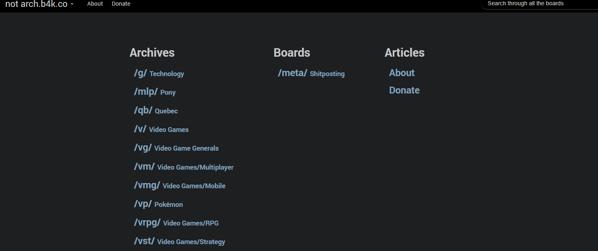
Task: Open About in the top navigation bar
Action: click(x=95, y=4)
